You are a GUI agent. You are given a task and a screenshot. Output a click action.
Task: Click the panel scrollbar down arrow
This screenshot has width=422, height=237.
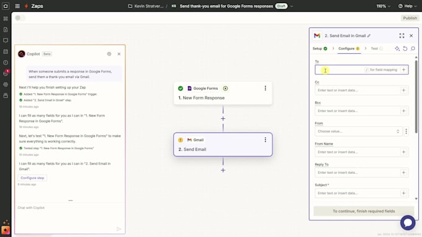[x=416, y=199]
